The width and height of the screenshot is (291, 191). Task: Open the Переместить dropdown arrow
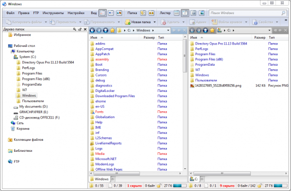(80, 22)
